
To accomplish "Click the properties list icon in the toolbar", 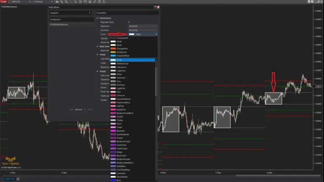I will (104, 2).
